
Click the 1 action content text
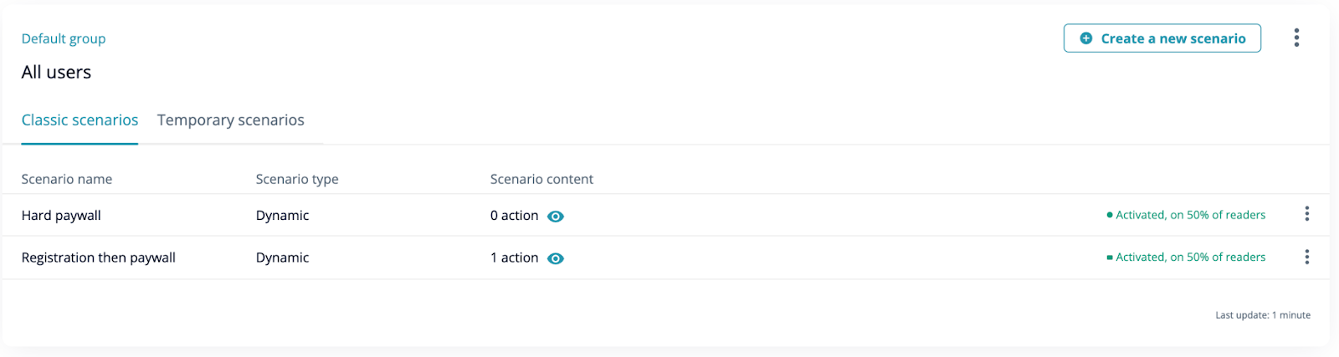pyautogui.click(x=514, y=258)
